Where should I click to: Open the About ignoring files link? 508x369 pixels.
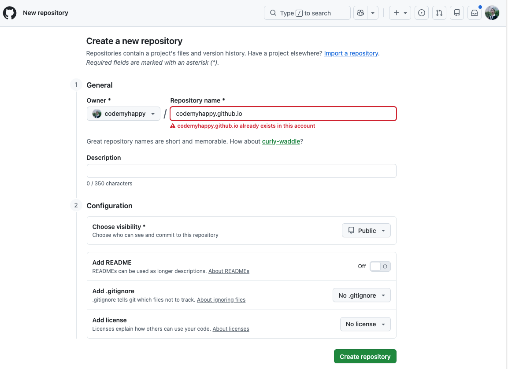tap(221, 300)
